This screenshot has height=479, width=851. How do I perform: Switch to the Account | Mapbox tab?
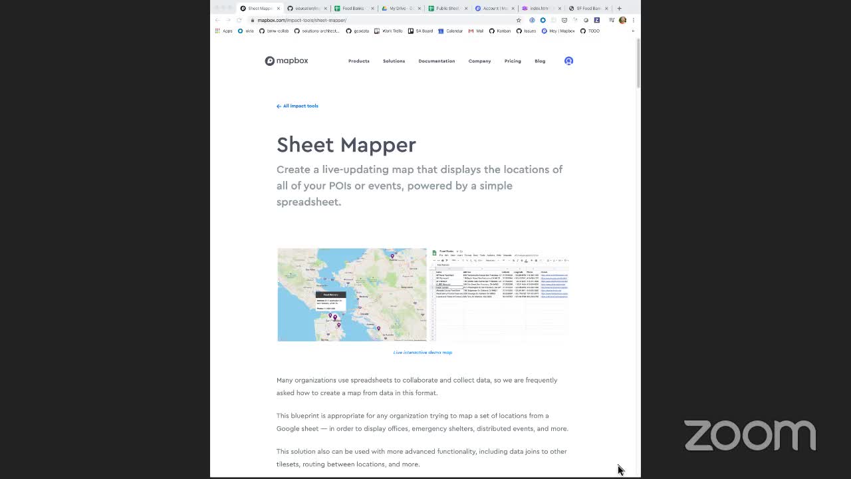coord(495,8)
